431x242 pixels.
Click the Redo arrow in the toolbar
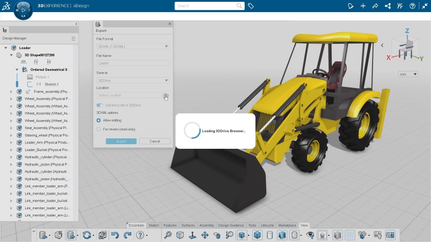point(128,235)
